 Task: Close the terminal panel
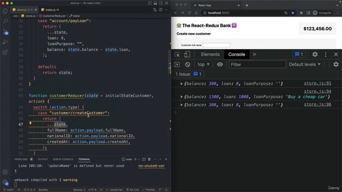166,159
